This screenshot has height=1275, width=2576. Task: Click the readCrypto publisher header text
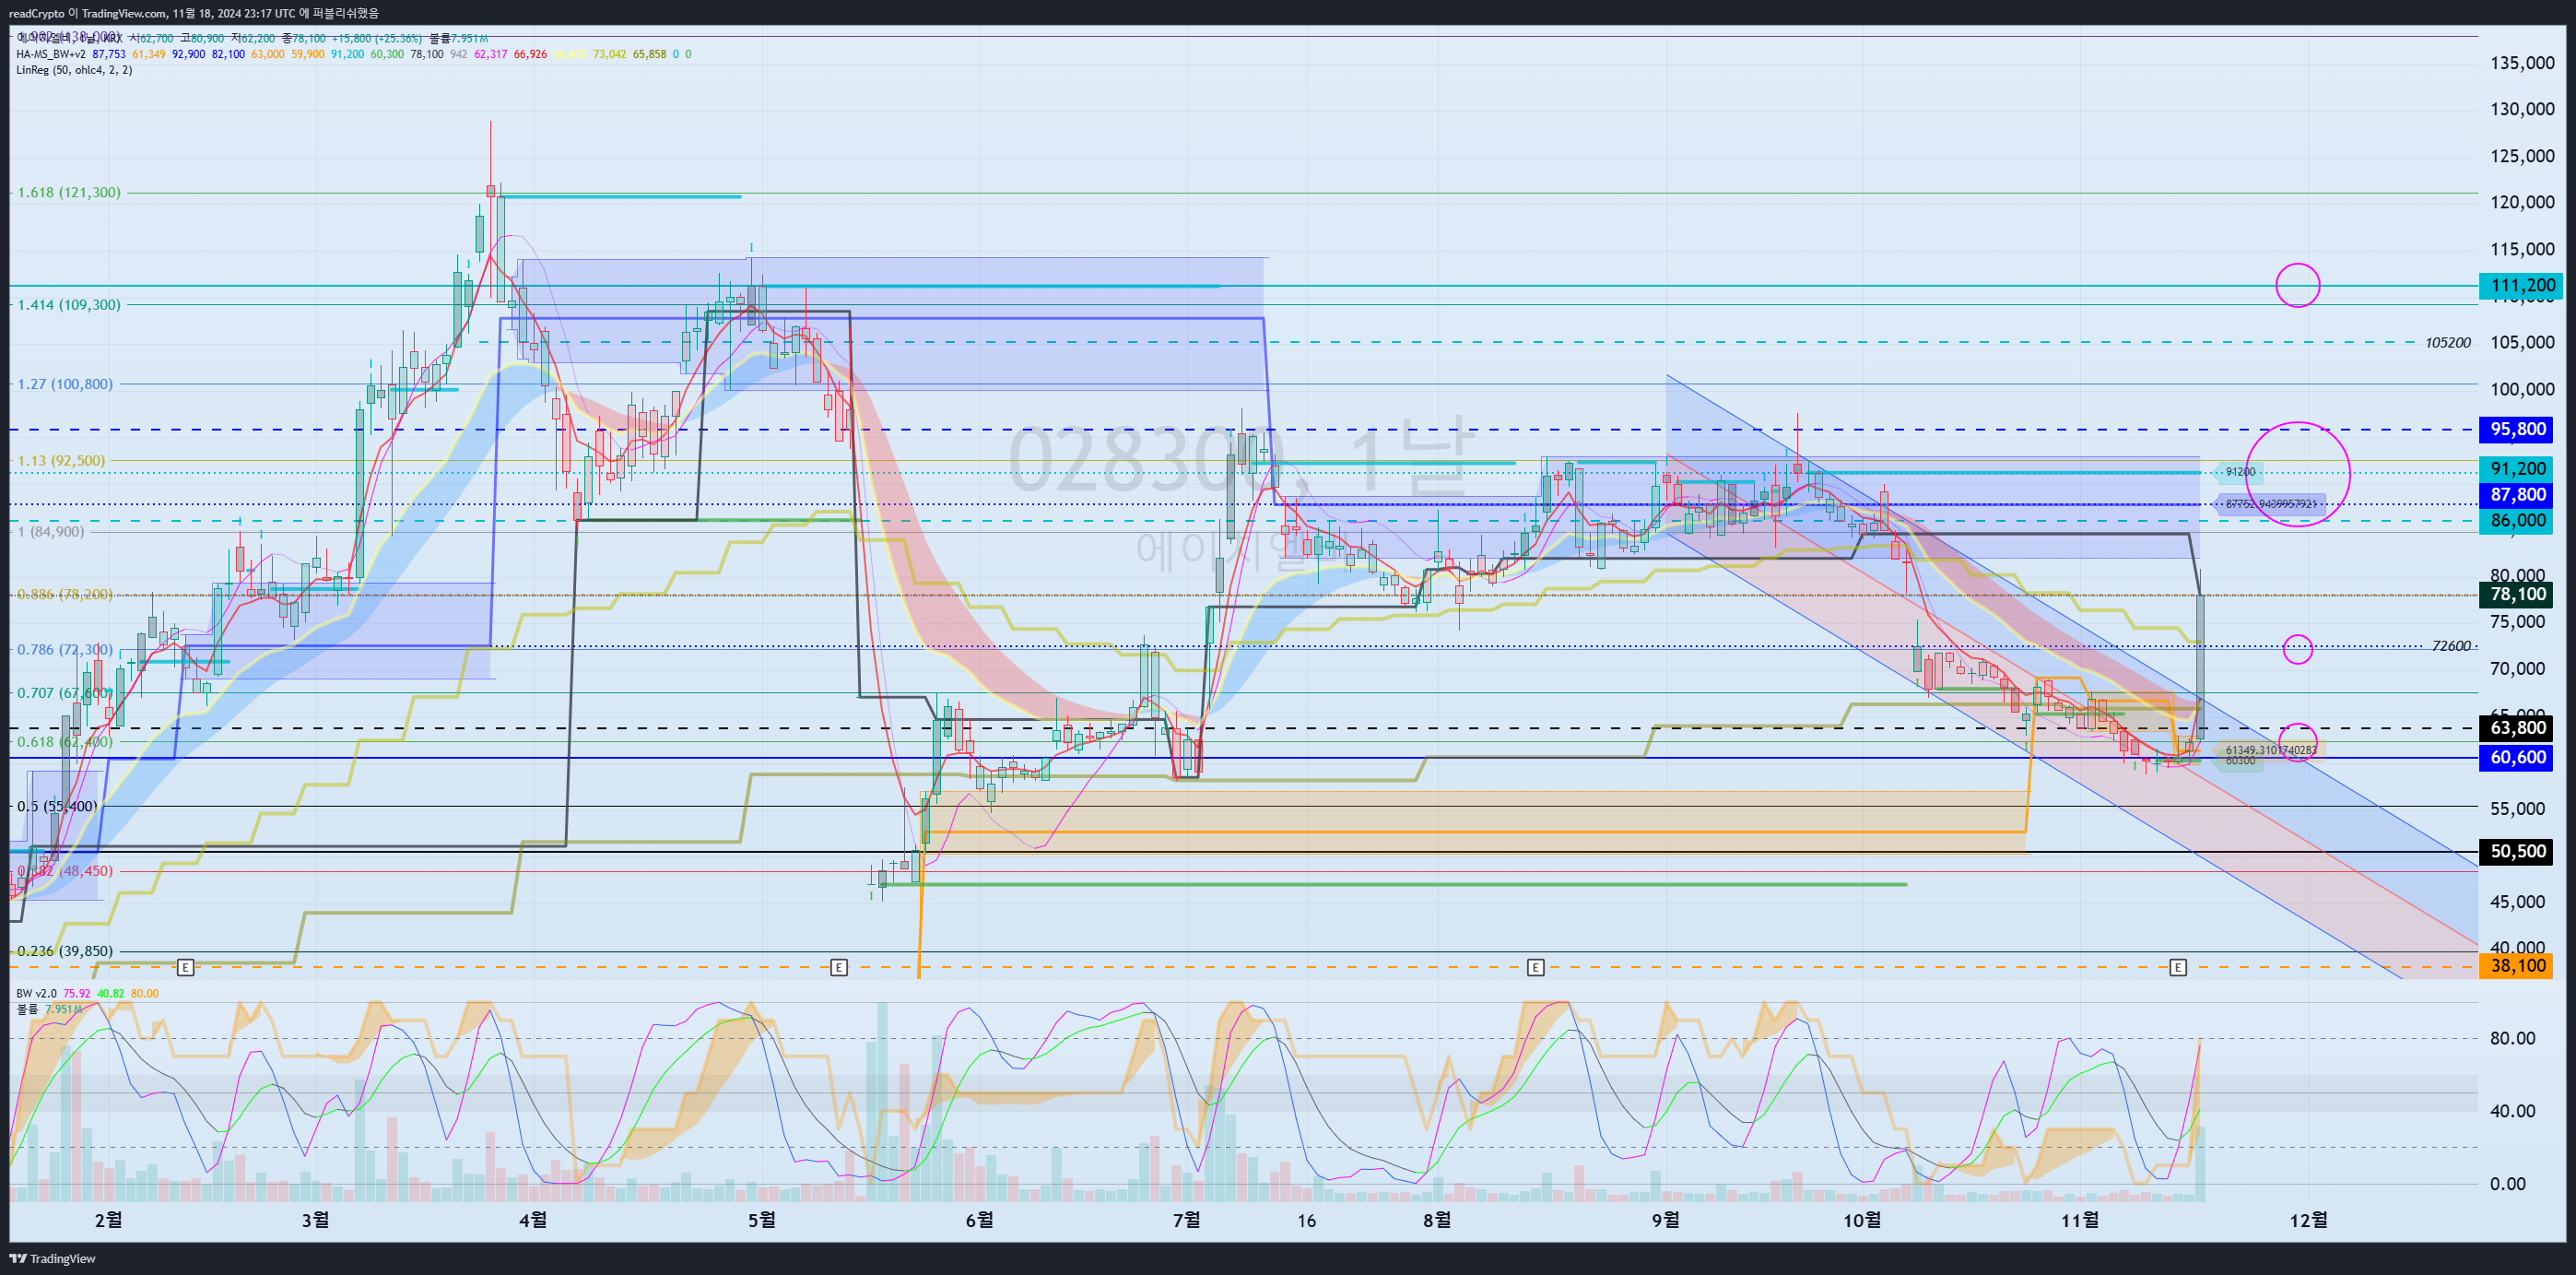coord(194,13)
